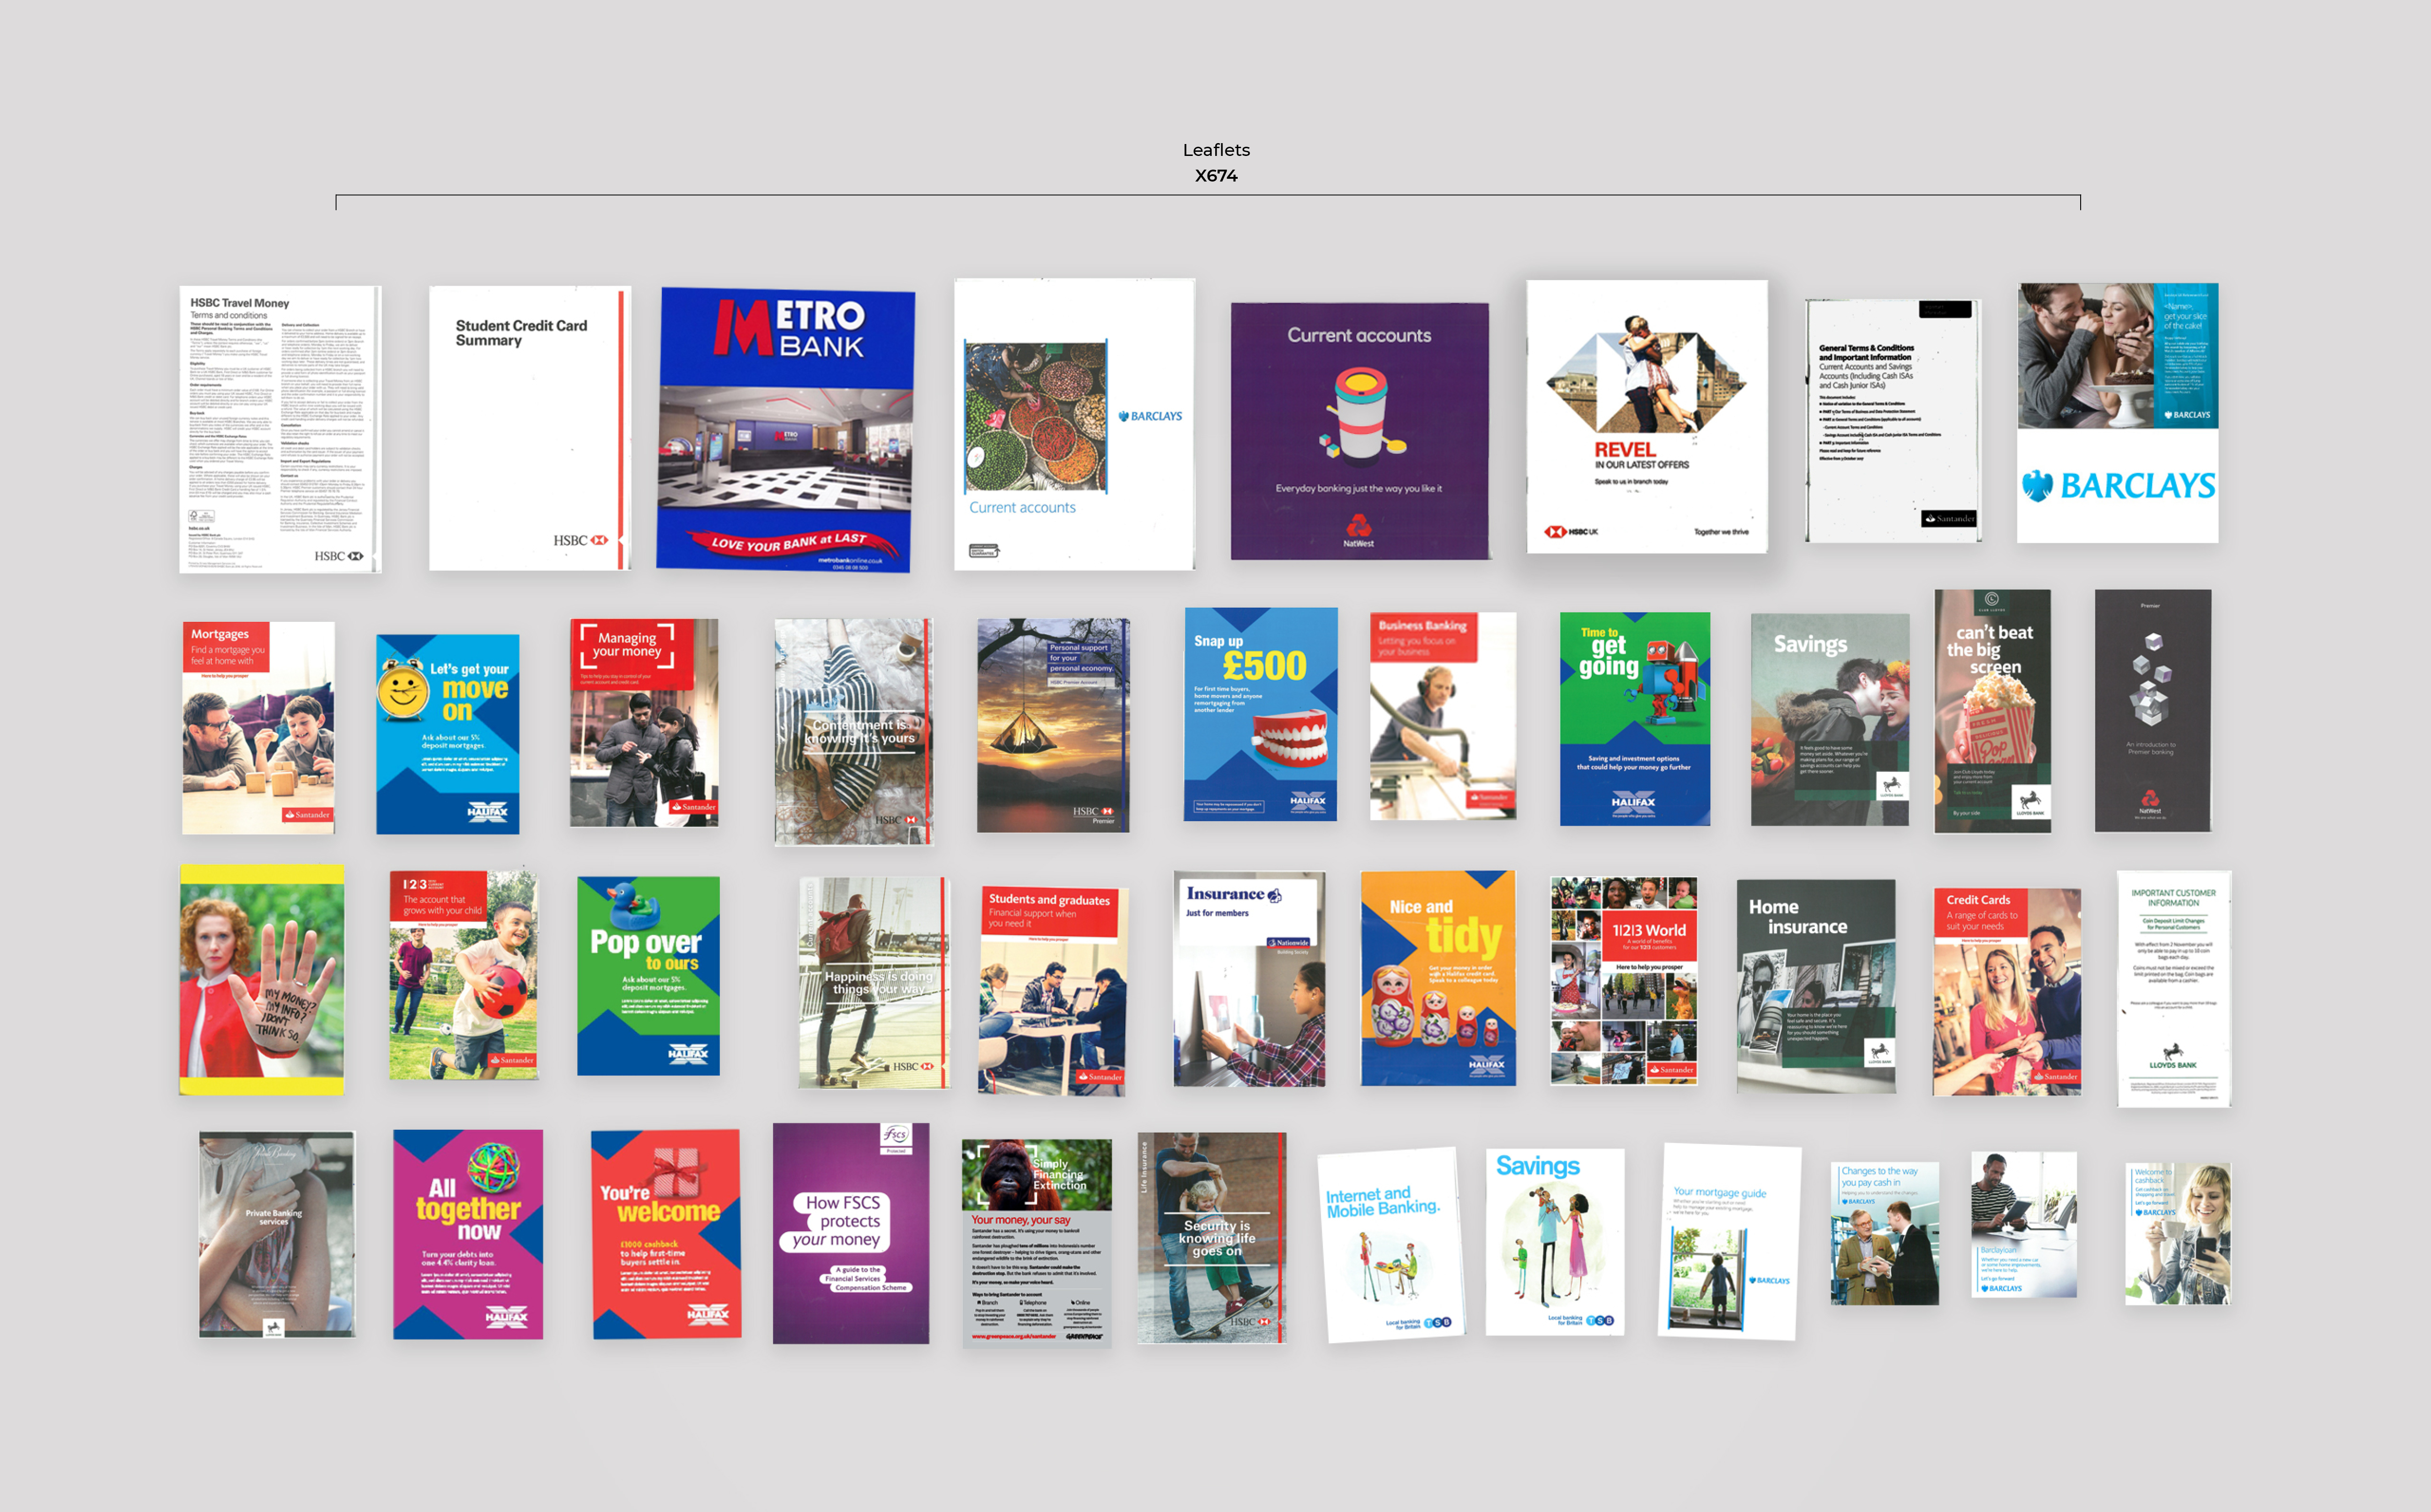Open the Halifax Let's get your move on leaflet
This screenshot has height=1512, width=2431.
(x=447, y=734)
